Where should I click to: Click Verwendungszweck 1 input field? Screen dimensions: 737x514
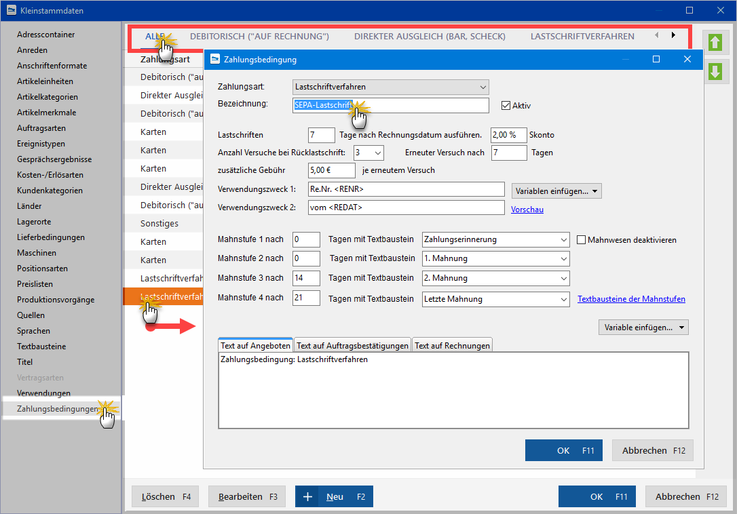(x=406, y=189)
